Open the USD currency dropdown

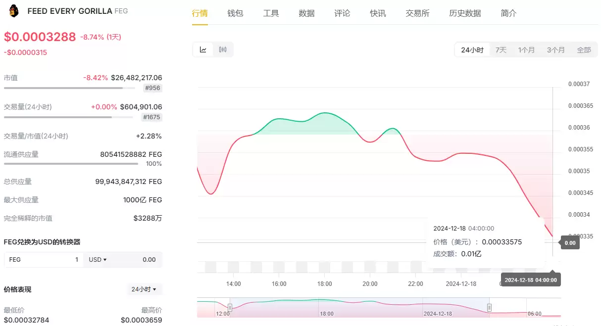click(98, 260)
